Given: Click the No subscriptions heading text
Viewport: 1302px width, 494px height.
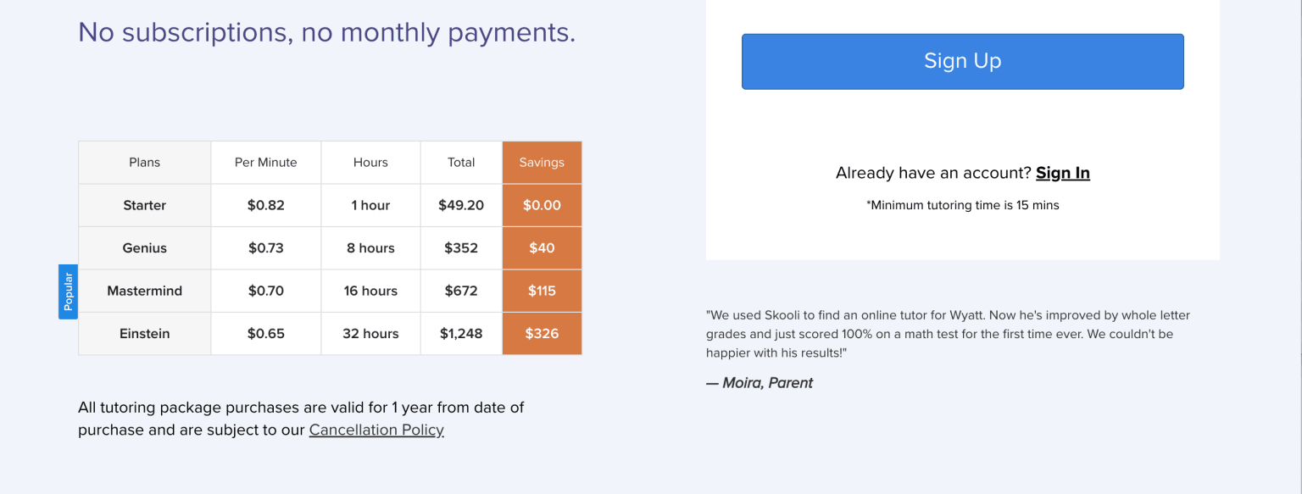Looking at the screenshot, I should pyautogui.click(x=326, y=32).
